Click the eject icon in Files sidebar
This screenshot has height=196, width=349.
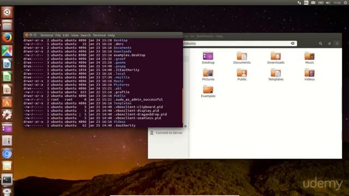coord(185,126)
